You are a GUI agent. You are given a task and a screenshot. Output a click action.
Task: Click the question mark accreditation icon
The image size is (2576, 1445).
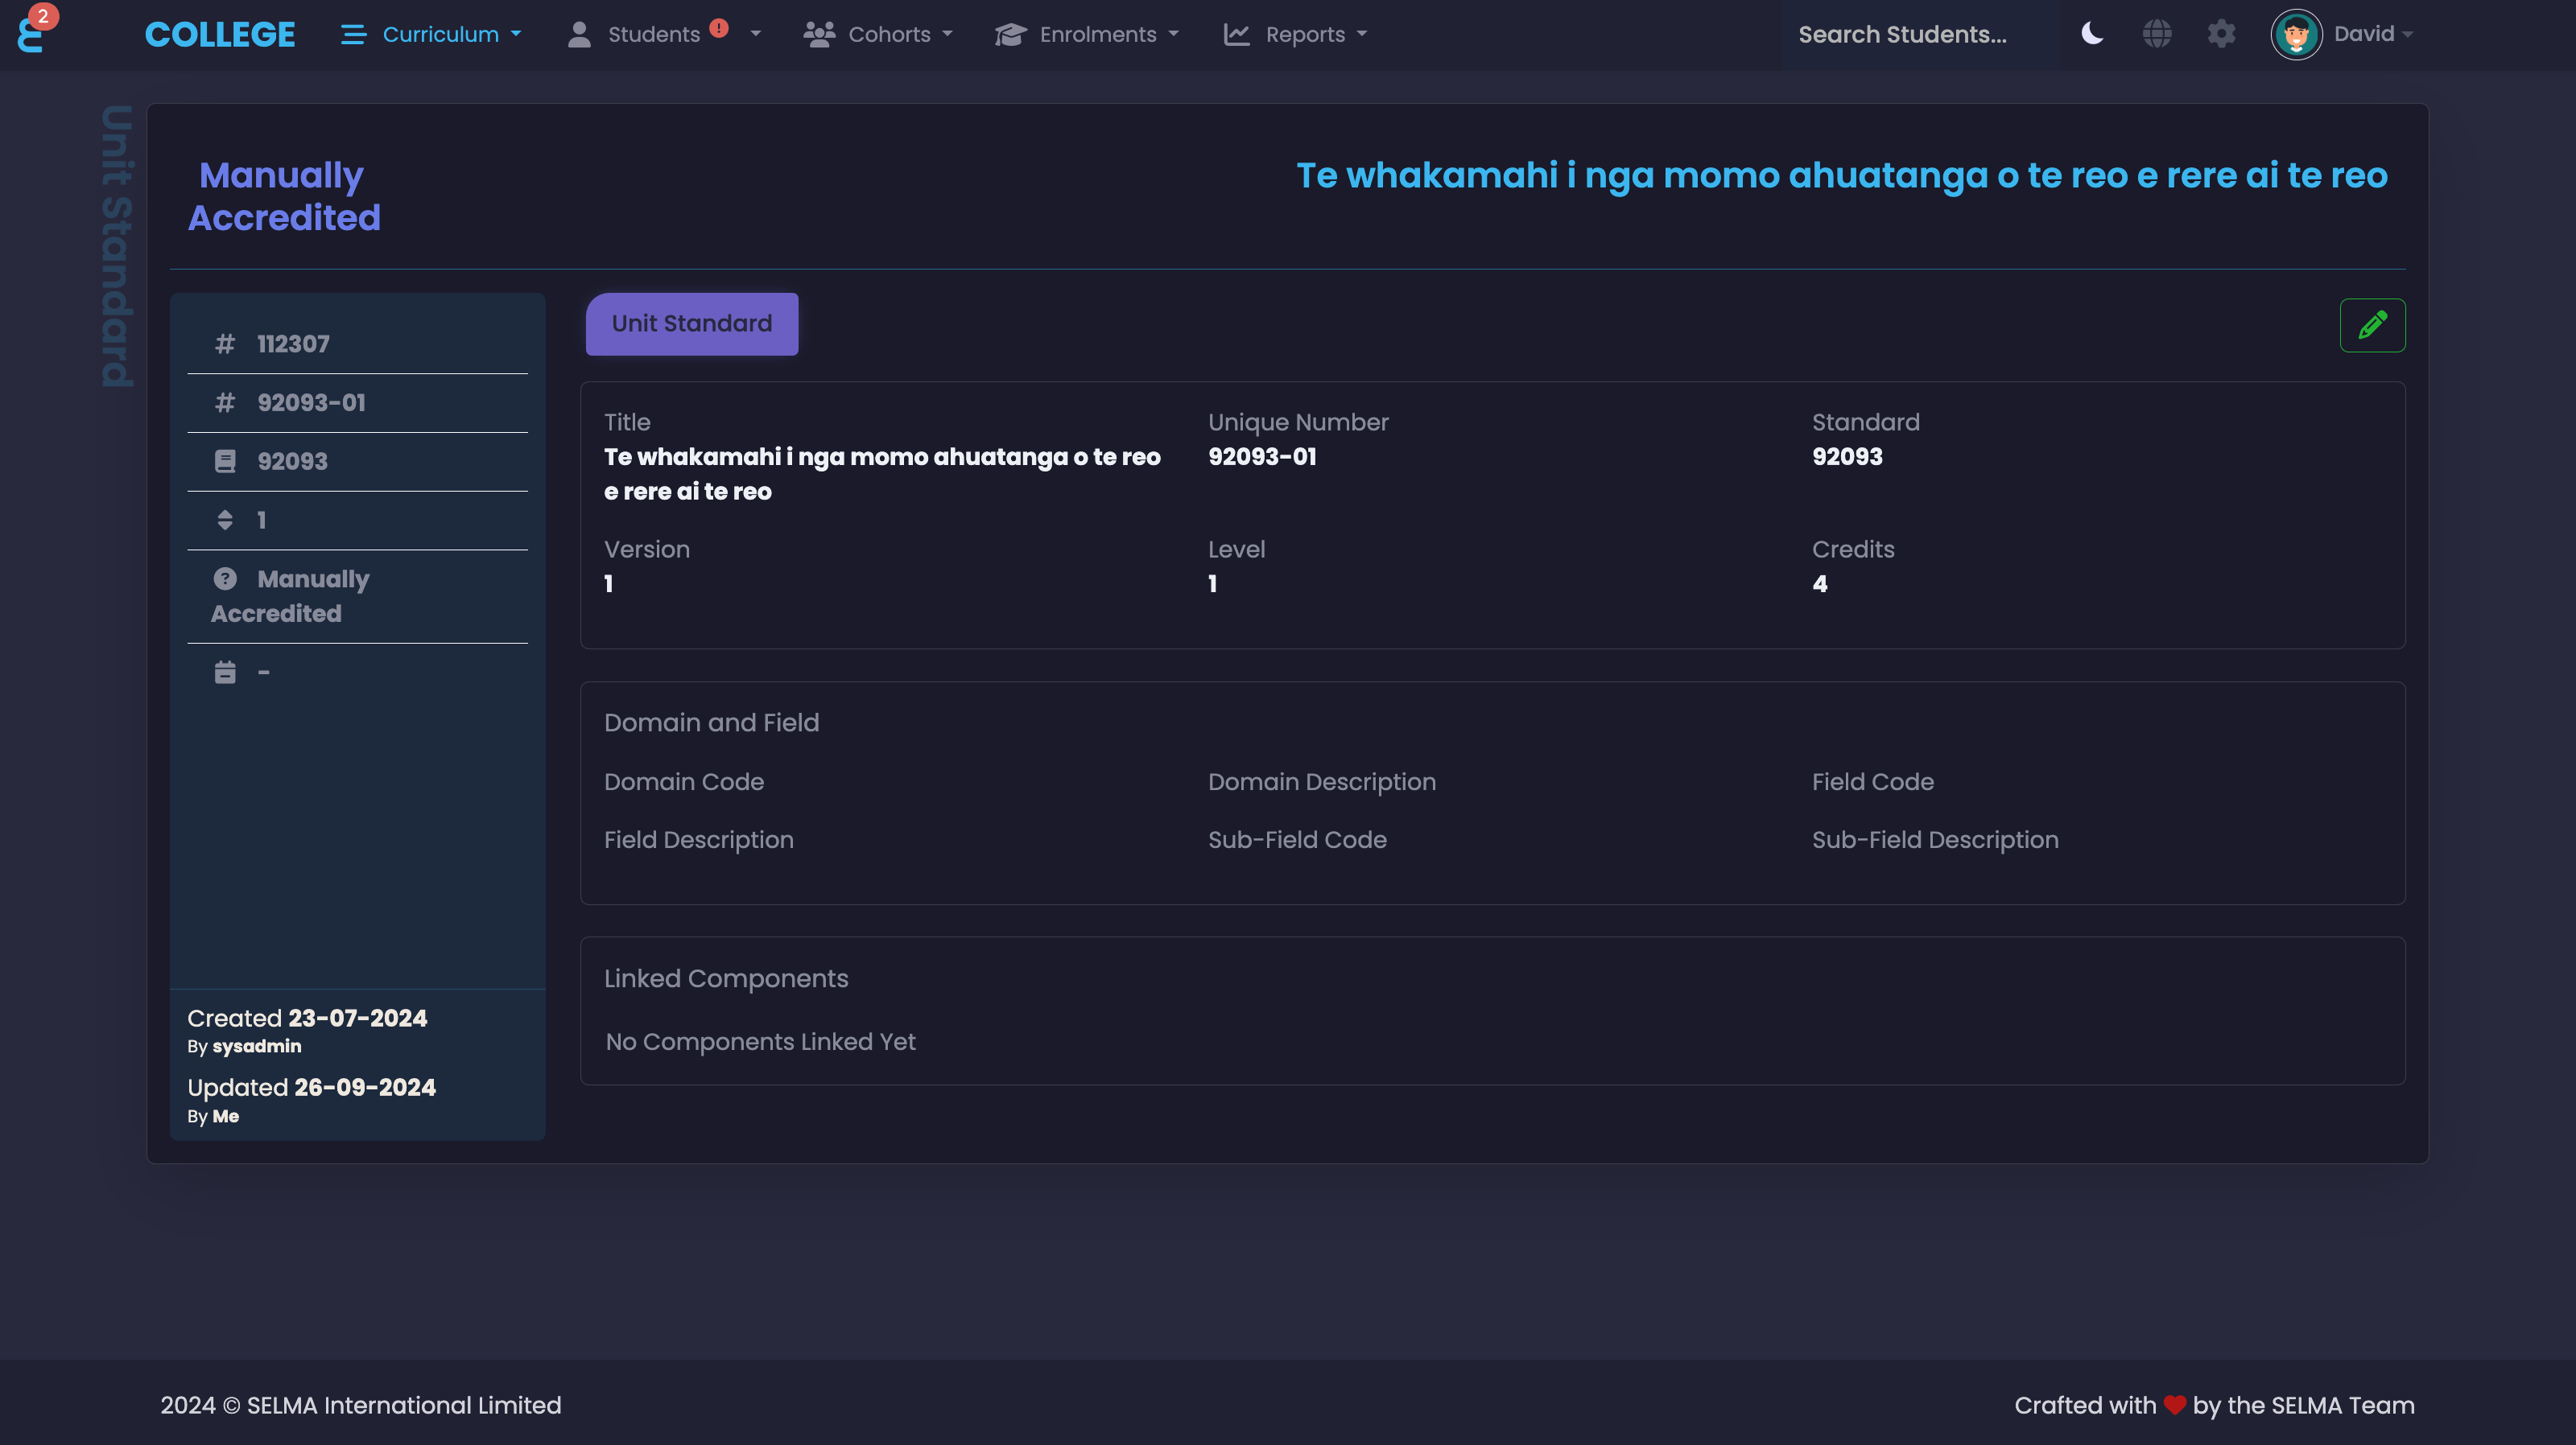225,578
